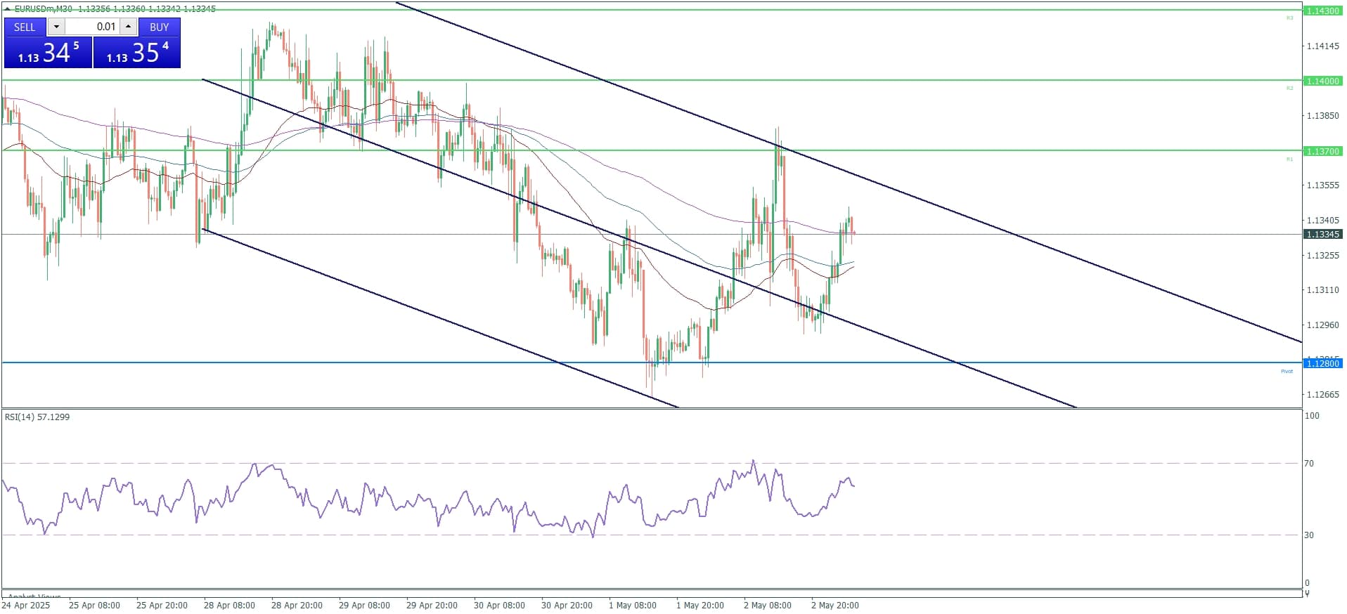Click the 25 Apr 20:00 time label
Viewport: 1347px width, 614px height.
tap(162, 605)
